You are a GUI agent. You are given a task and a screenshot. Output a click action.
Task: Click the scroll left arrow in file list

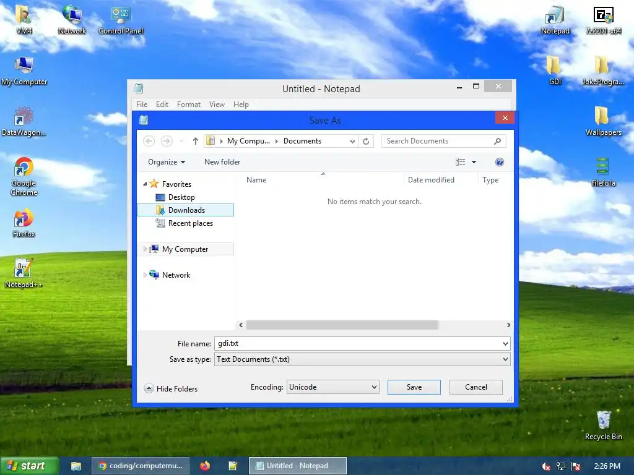click(x=241, y=325)
